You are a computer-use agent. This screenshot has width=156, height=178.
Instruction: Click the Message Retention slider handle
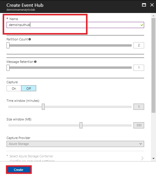pyautogui.click(x=8, y=68)
